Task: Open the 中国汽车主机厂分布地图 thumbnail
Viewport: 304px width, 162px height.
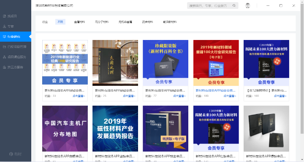Action: 65,129
